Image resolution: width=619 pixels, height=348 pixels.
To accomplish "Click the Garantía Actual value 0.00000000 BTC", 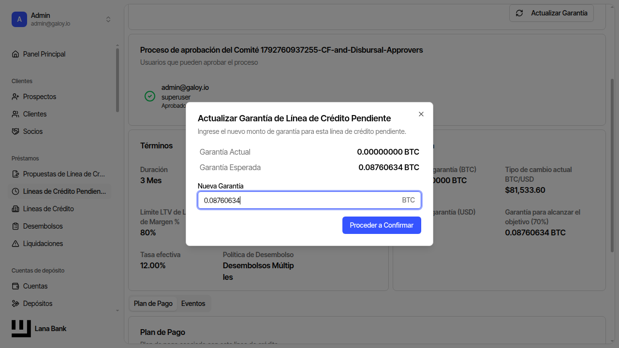I will tap(388, 152).
